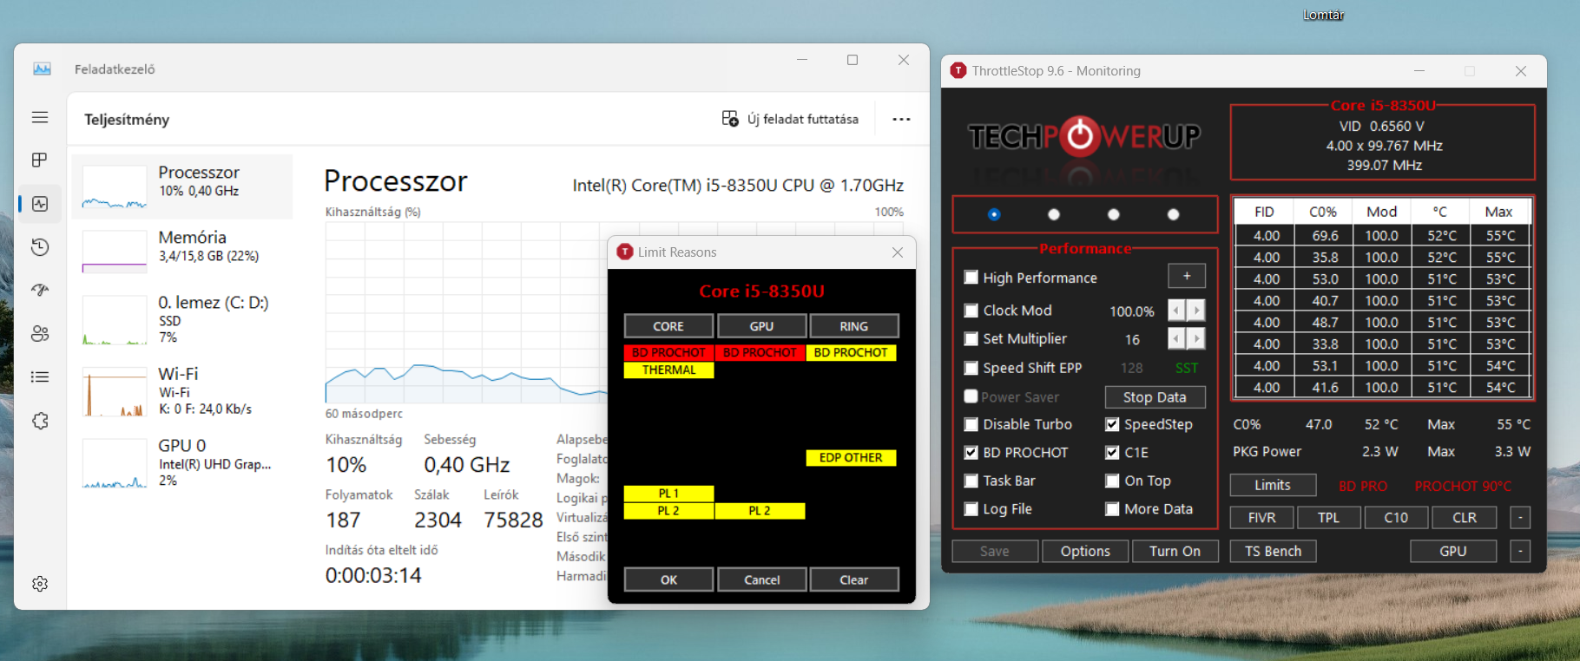
Task: Select 0. lemez (C: D:) SSD item
Action: (x=182, y=318)
